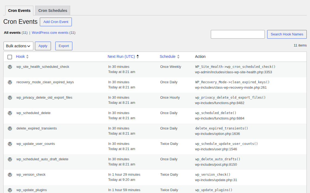
Task: Sort table by Hook column
Action: [20, 56]
